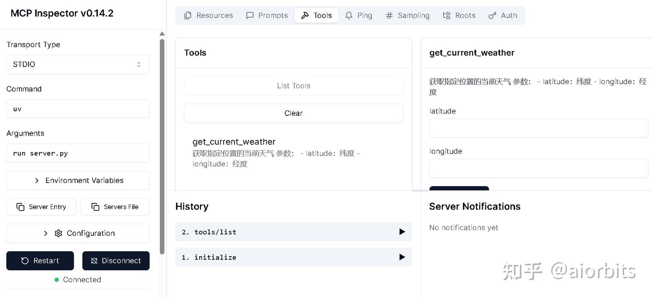Click the Disconnect button

[116, 261]
